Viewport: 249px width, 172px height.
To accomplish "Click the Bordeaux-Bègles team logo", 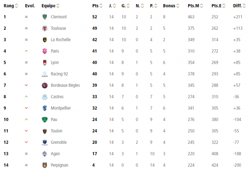I will (x=45, y=85).
